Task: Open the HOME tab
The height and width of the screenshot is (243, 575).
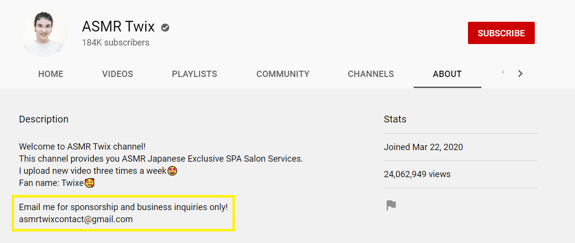Action: 51,74
